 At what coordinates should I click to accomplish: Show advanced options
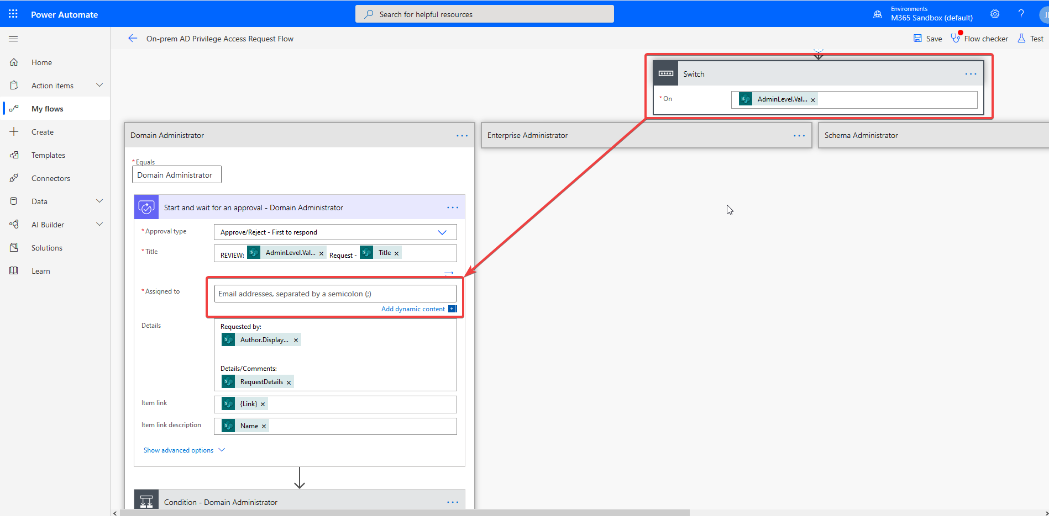pyautogui.click(x=184, y=450)
